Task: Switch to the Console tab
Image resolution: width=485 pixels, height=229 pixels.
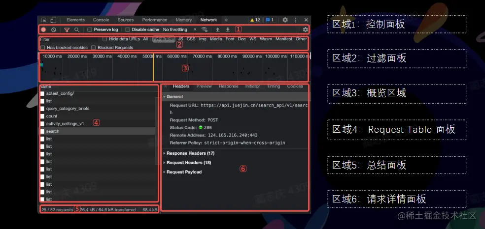Action: (101, 20)
